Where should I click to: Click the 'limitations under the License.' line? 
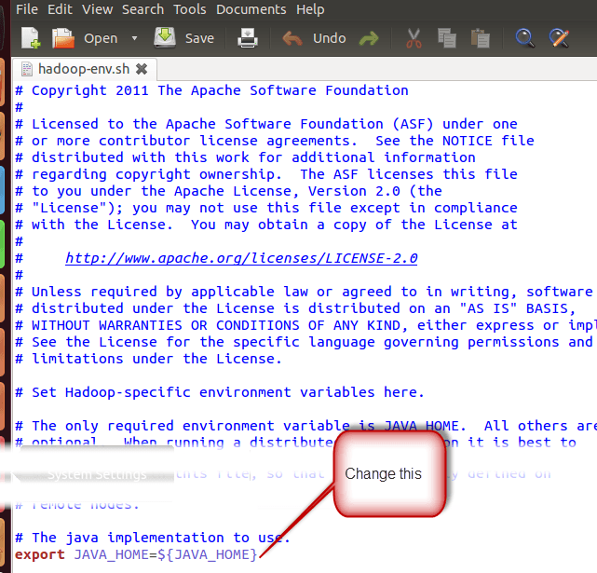148,359
